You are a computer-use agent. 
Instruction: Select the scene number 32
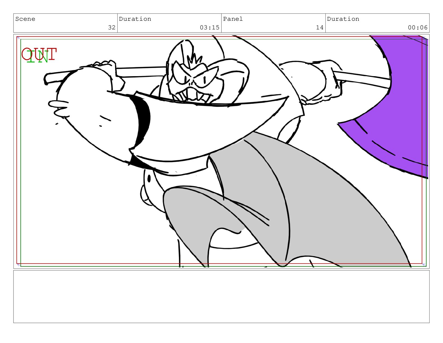coord(112,27)
